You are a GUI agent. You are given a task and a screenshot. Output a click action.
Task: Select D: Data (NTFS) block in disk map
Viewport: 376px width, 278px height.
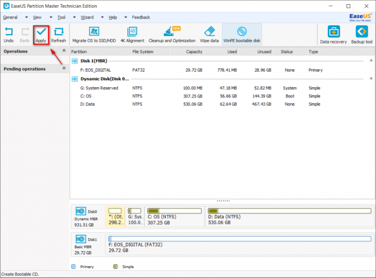pyautogui.click(x=290, y=217)
